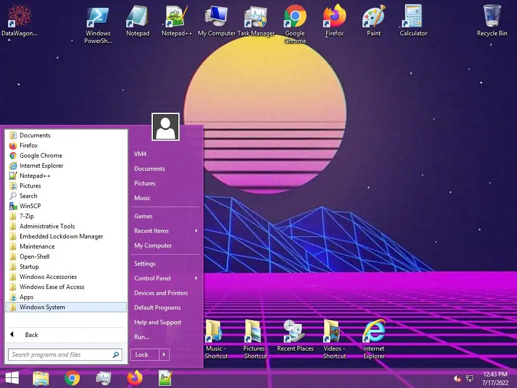Open the Notepad desktop icon

137,20
